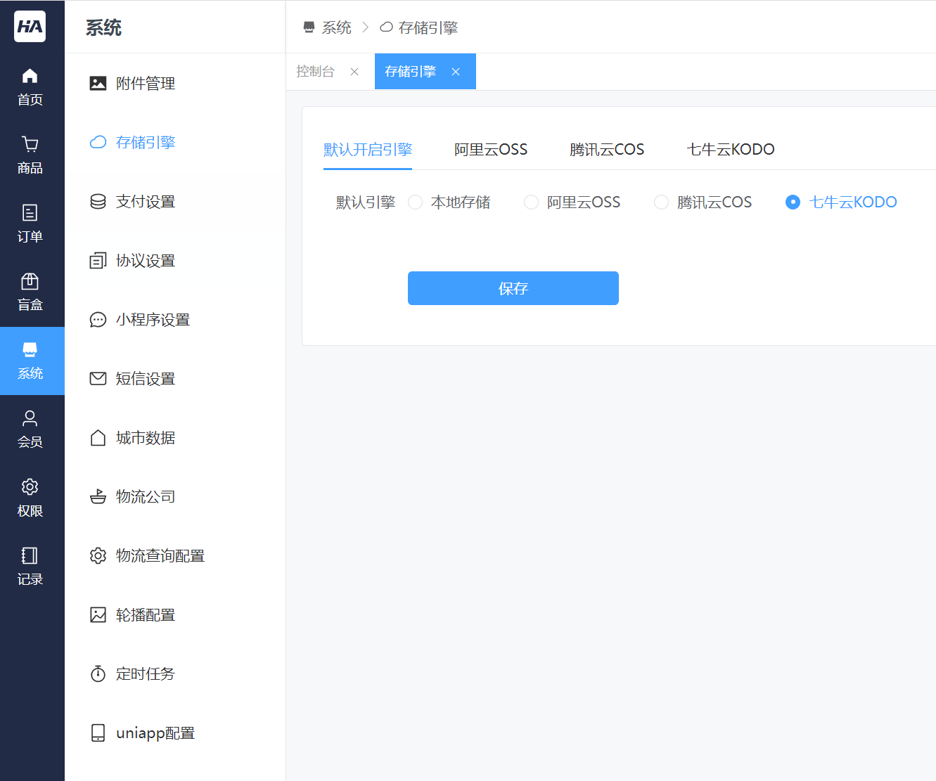Switch to the 七牛云KODO settings tab

pos(730,150)
